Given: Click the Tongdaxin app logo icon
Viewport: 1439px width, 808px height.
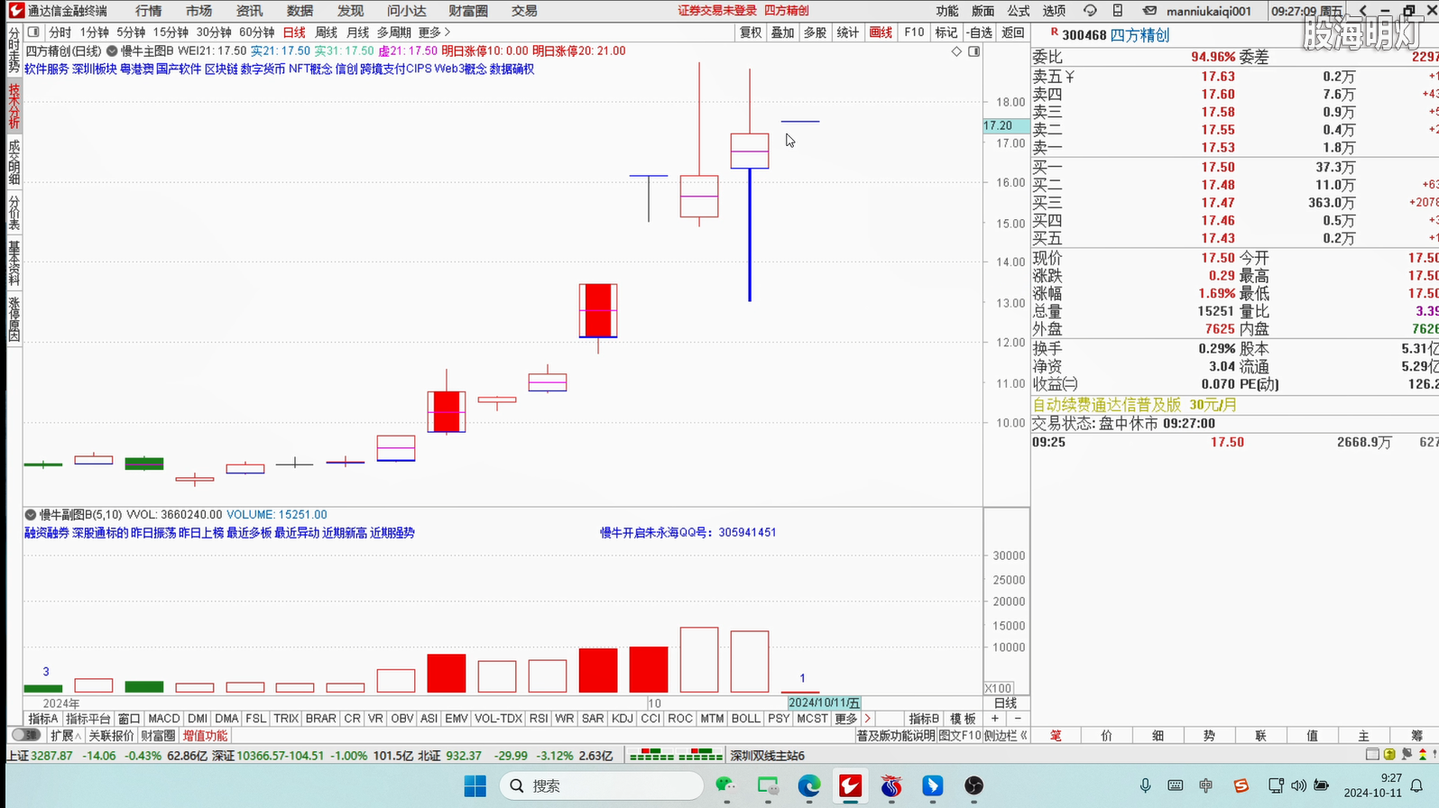Looking at the screenshot, I should click(x=16, y=11).
